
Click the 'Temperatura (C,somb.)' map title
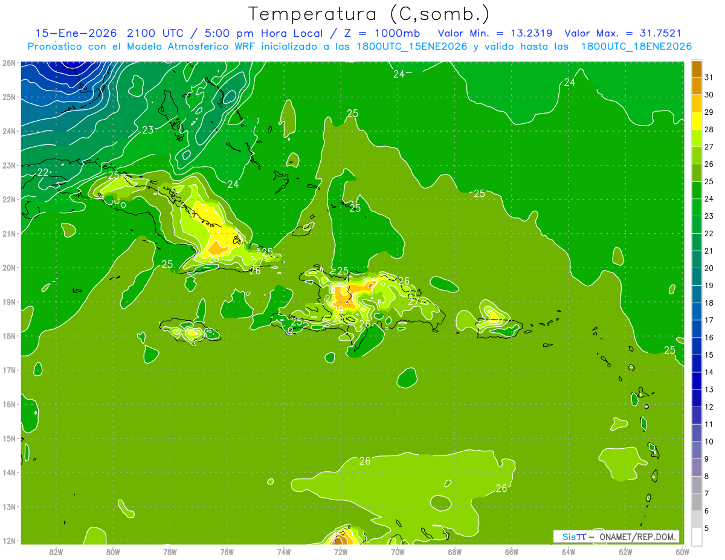click(369, 14)
